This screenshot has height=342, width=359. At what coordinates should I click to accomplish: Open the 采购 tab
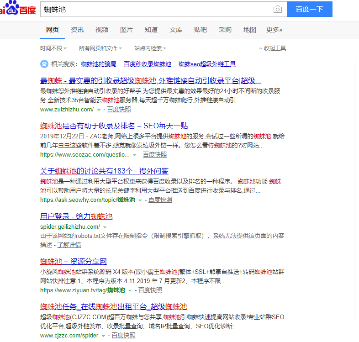pos(225,30)
